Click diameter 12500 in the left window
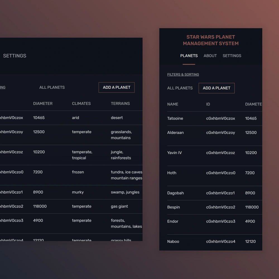 pos(39,132)
